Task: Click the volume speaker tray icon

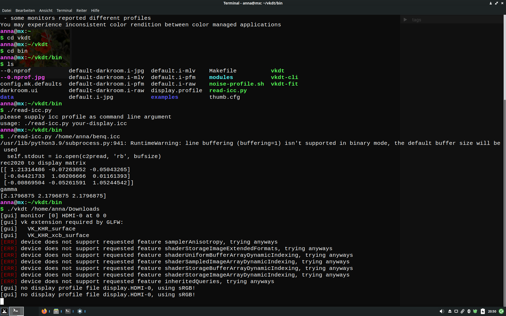Action: pos(442,311)
